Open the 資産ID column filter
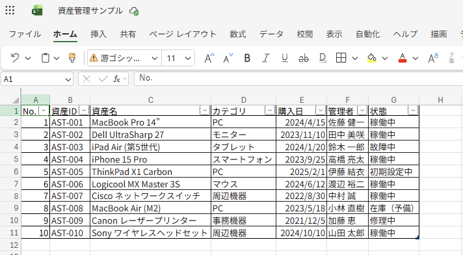This screenshot has width=463, height=255. (84, 111)
